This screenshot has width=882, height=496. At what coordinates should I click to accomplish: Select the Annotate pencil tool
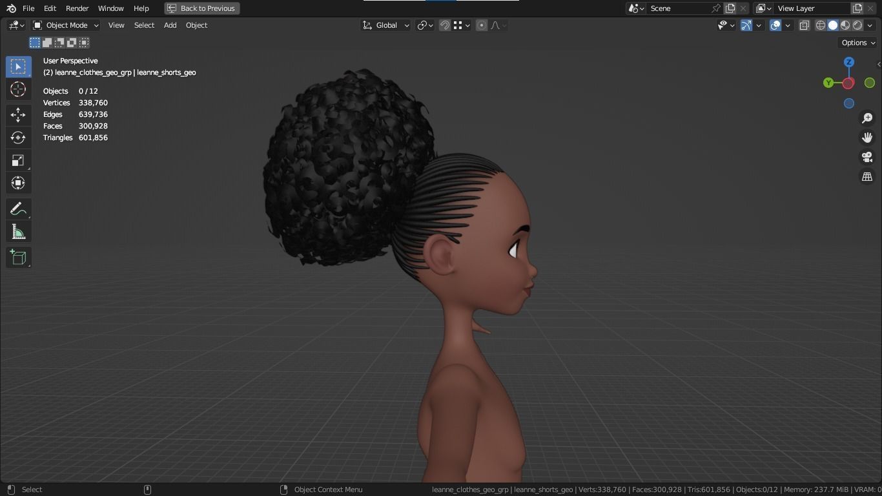pos(18,209)
